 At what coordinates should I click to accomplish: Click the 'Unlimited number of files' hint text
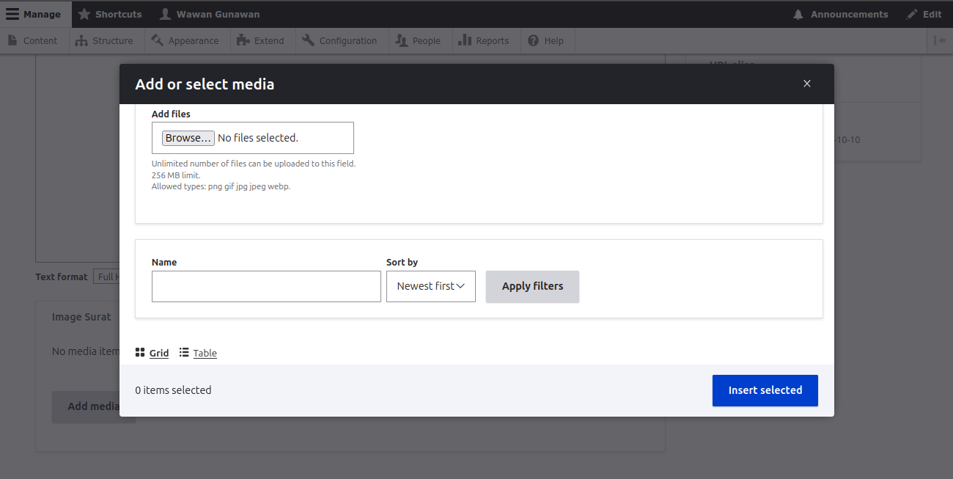[254, 164]
